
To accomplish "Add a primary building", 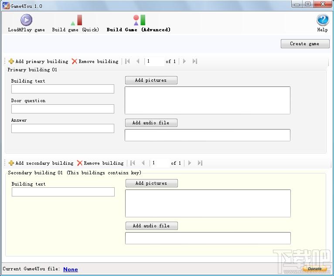I will (38, 61).
